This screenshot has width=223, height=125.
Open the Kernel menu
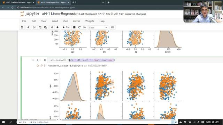click(x=76, y=21)
